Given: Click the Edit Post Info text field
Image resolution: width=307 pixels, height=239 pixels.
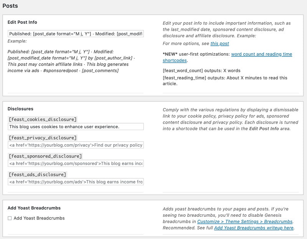Looking at the screenshot, I should click(x=76, y=34).
